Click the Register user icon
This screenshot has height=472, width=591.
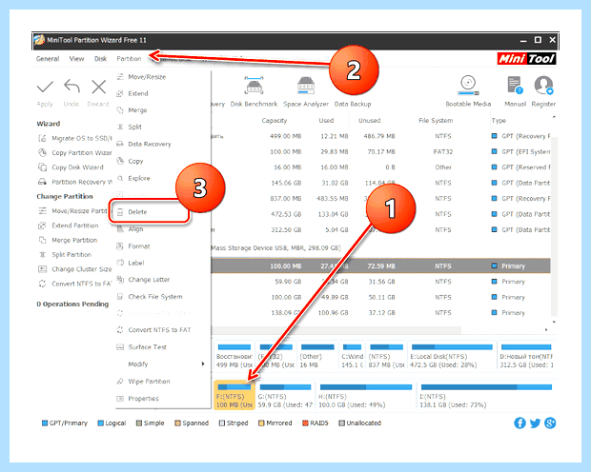coord(543,86)
